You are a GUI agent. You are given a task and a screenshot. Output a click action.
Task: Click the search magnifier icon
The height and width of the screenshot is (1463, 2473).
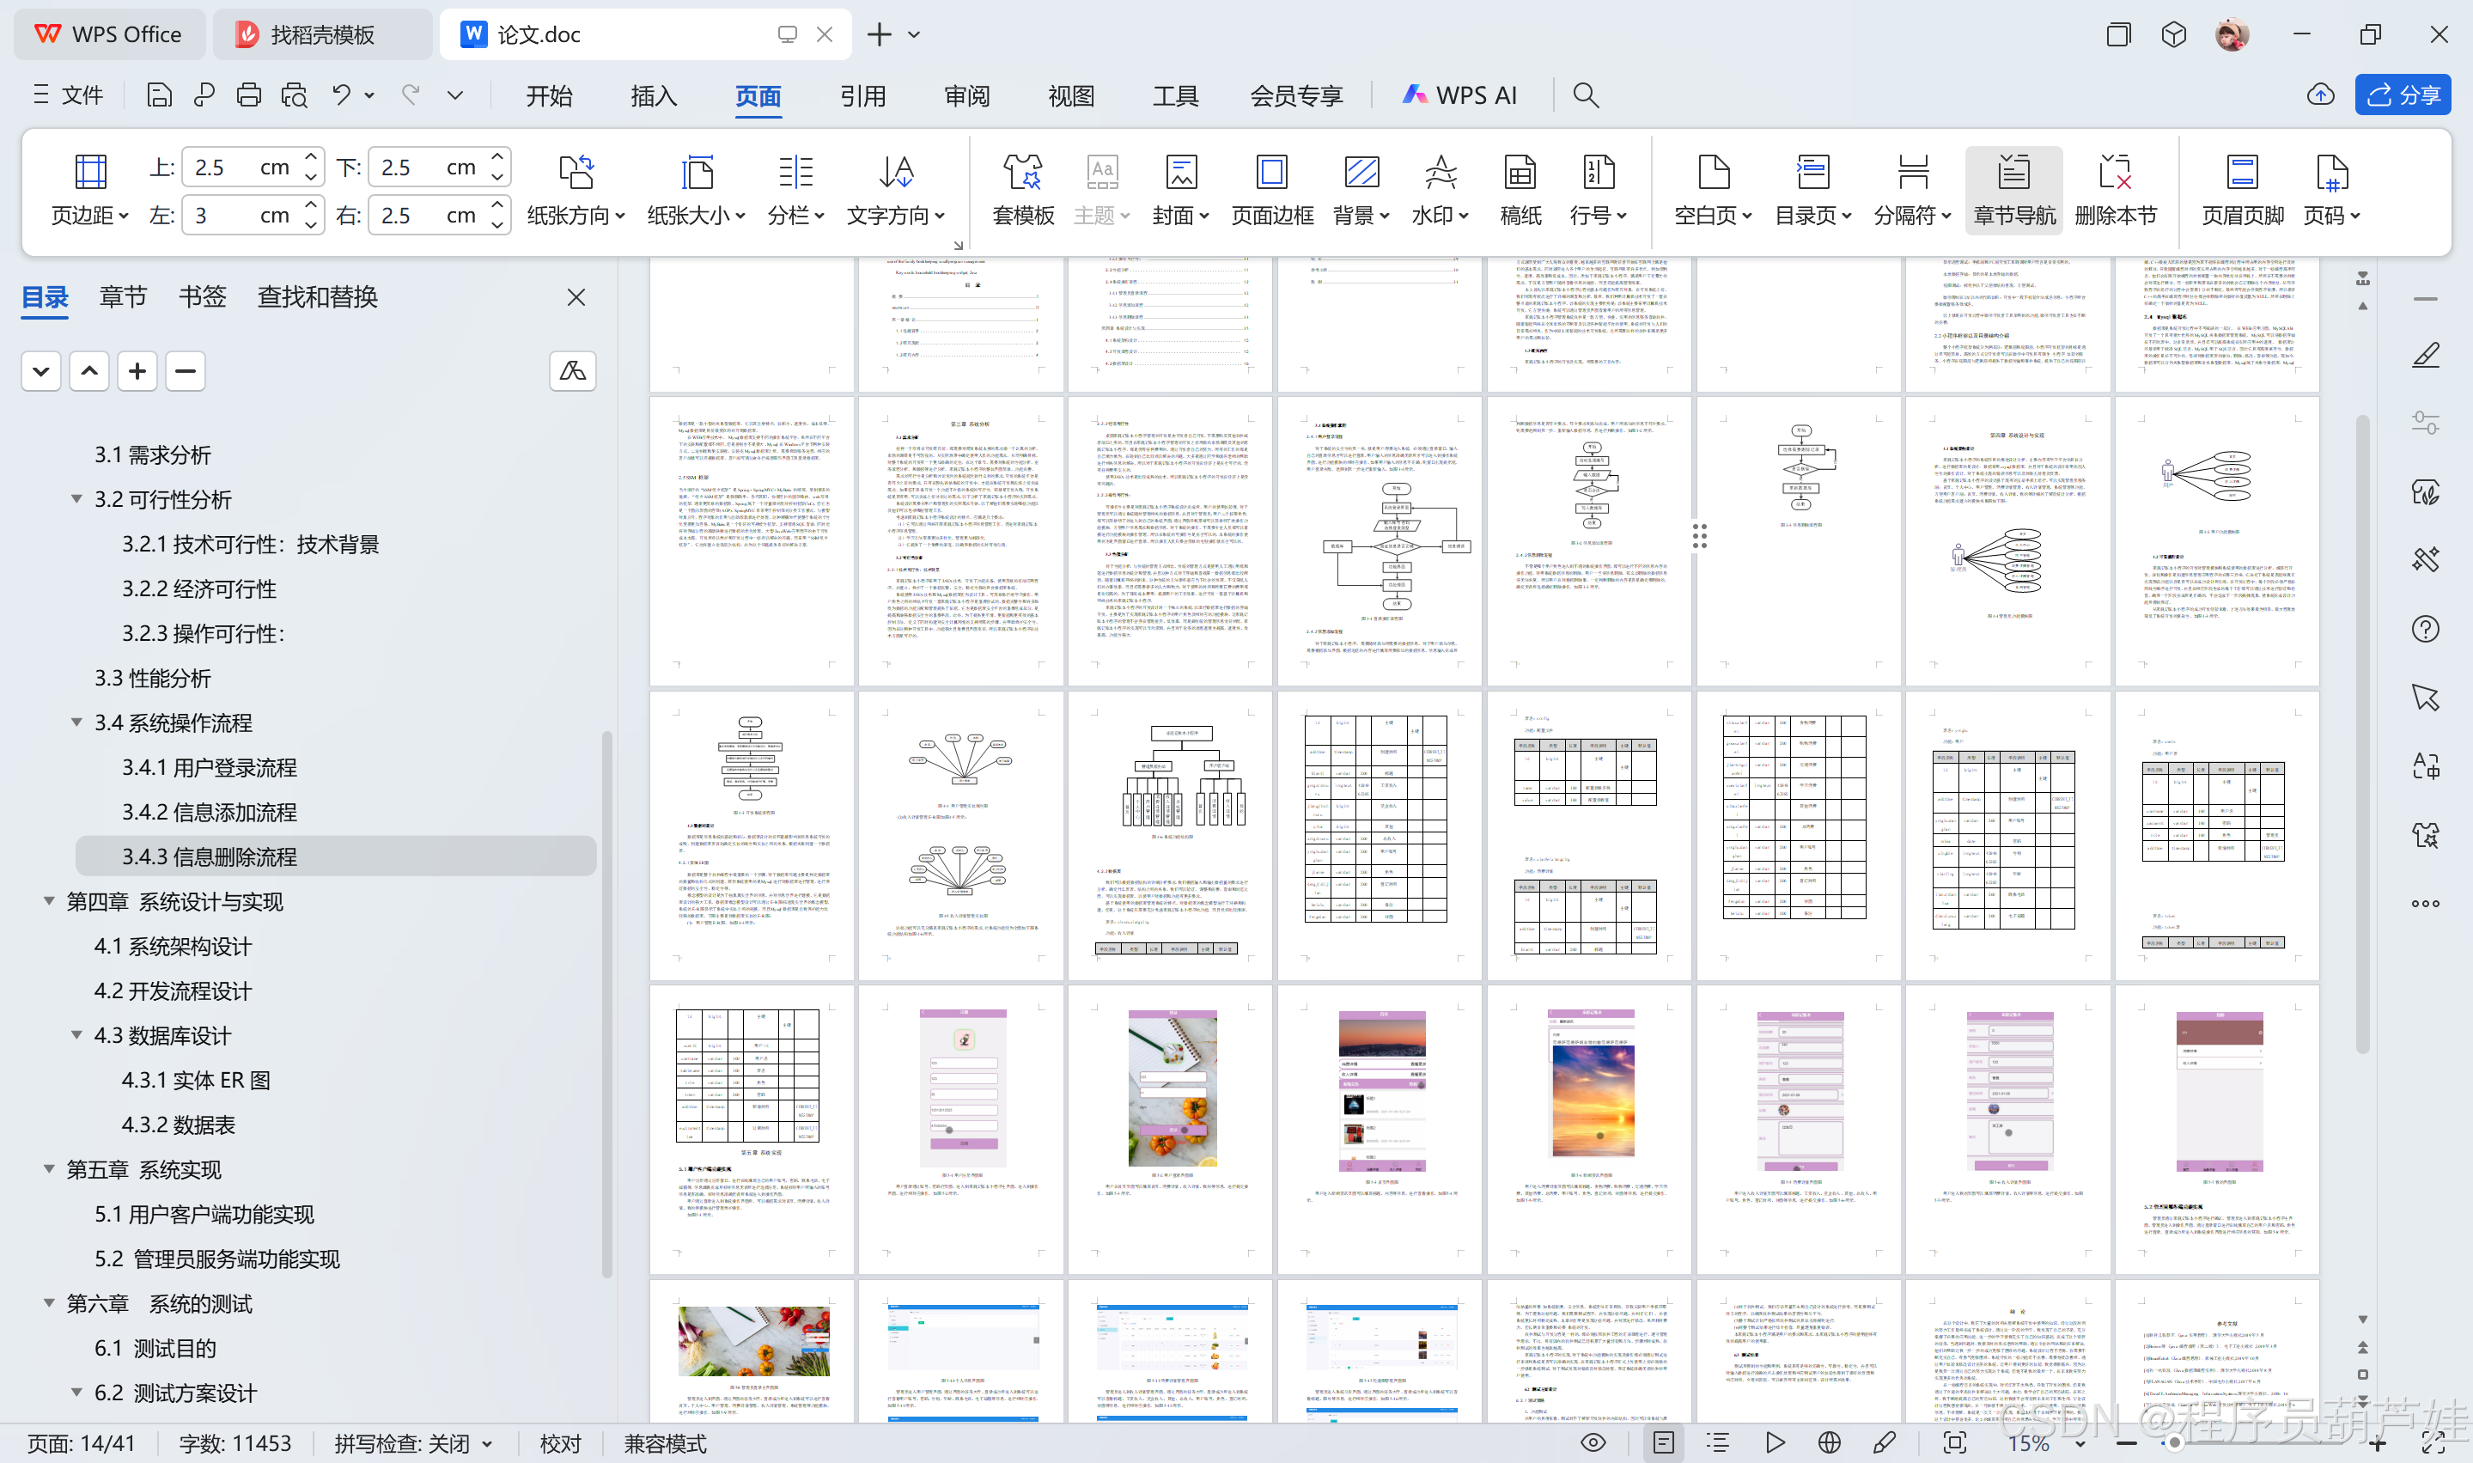coord(1585,94)
